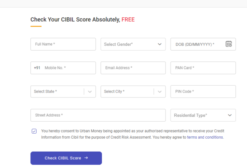Focus the Full Name field
The image size is (247, 167).
63,44
